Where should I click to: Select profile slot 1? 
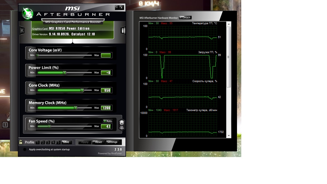click(x=37, y=142)
